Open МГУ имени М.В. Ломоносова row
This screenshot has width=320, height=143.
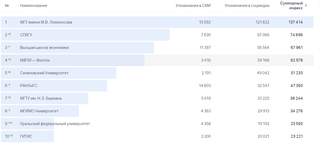pos(46,22)
